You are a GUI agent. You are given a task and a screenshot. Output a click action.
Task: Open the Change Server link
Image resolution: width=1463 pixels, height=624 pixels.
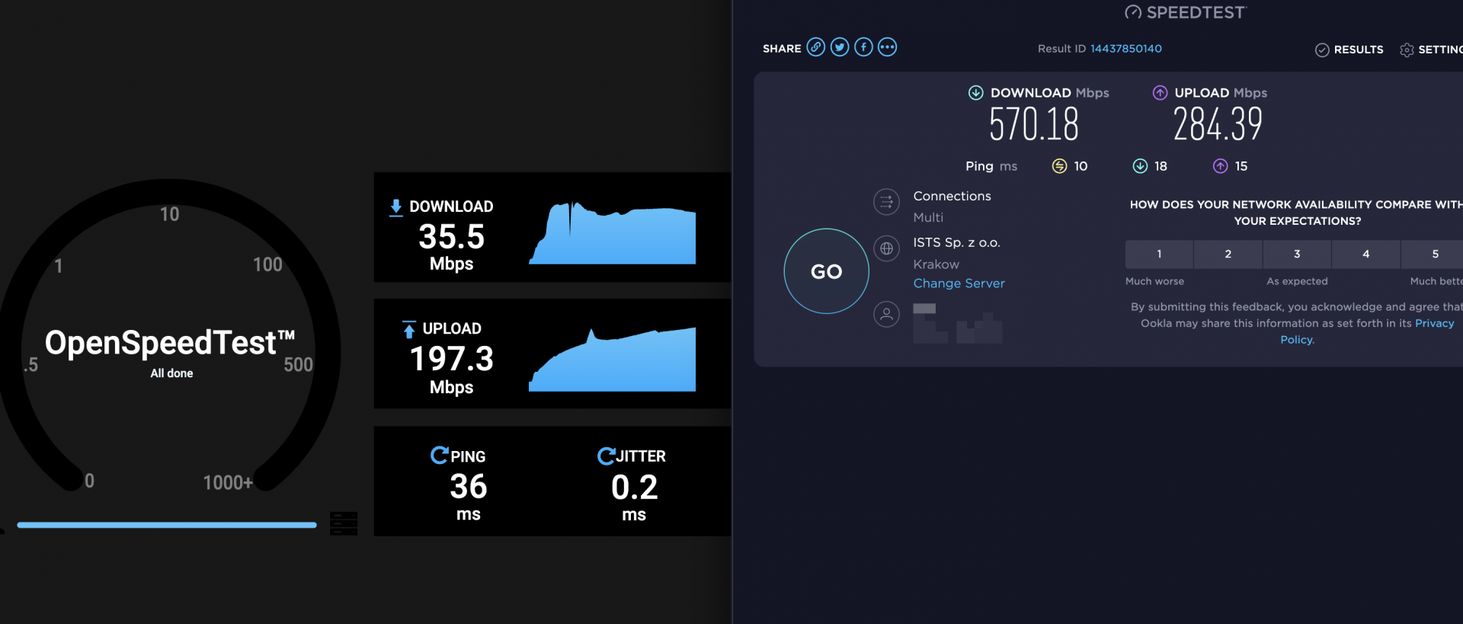(x=959, y=283)
